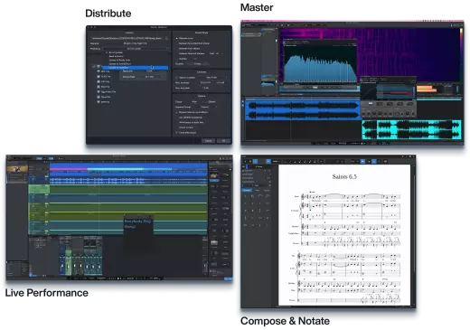This screenshot has width=470, height=330.
Task: Select the Wave File format icon
Action: 99,97
